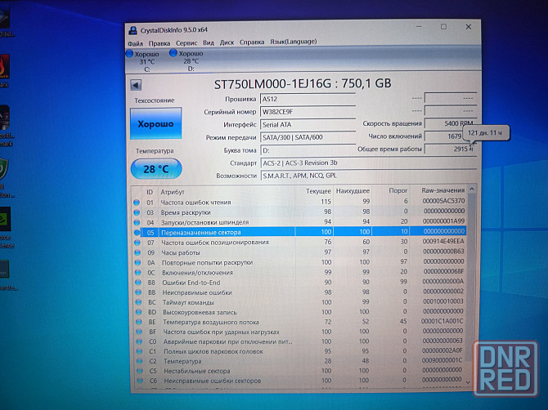
Task: Click the Raw-значения column header
Action: coord(442,190)
